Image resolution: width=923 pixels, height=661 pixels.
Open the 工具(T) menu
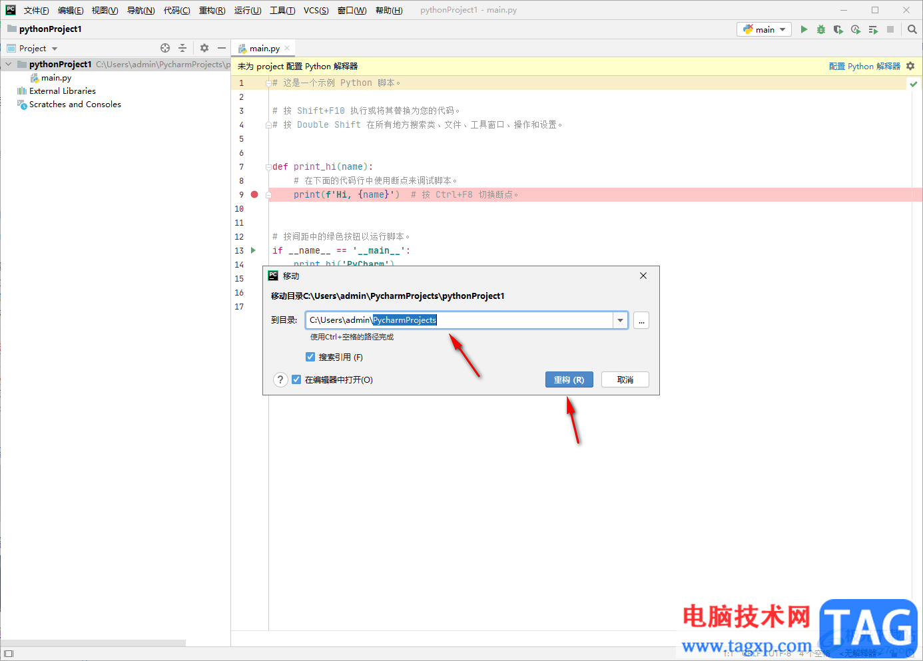click(282, 10)
